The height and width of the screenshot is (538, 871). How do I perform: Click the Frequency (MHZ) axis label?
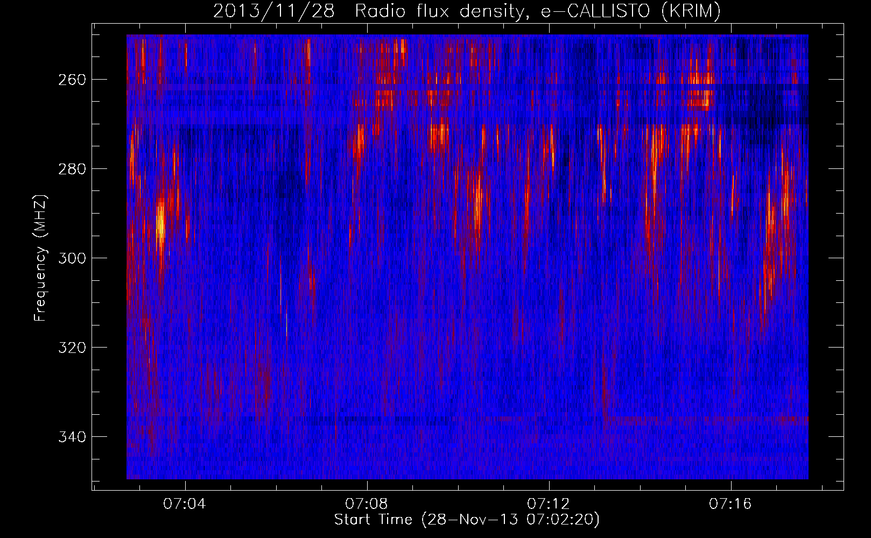(40, 258)
